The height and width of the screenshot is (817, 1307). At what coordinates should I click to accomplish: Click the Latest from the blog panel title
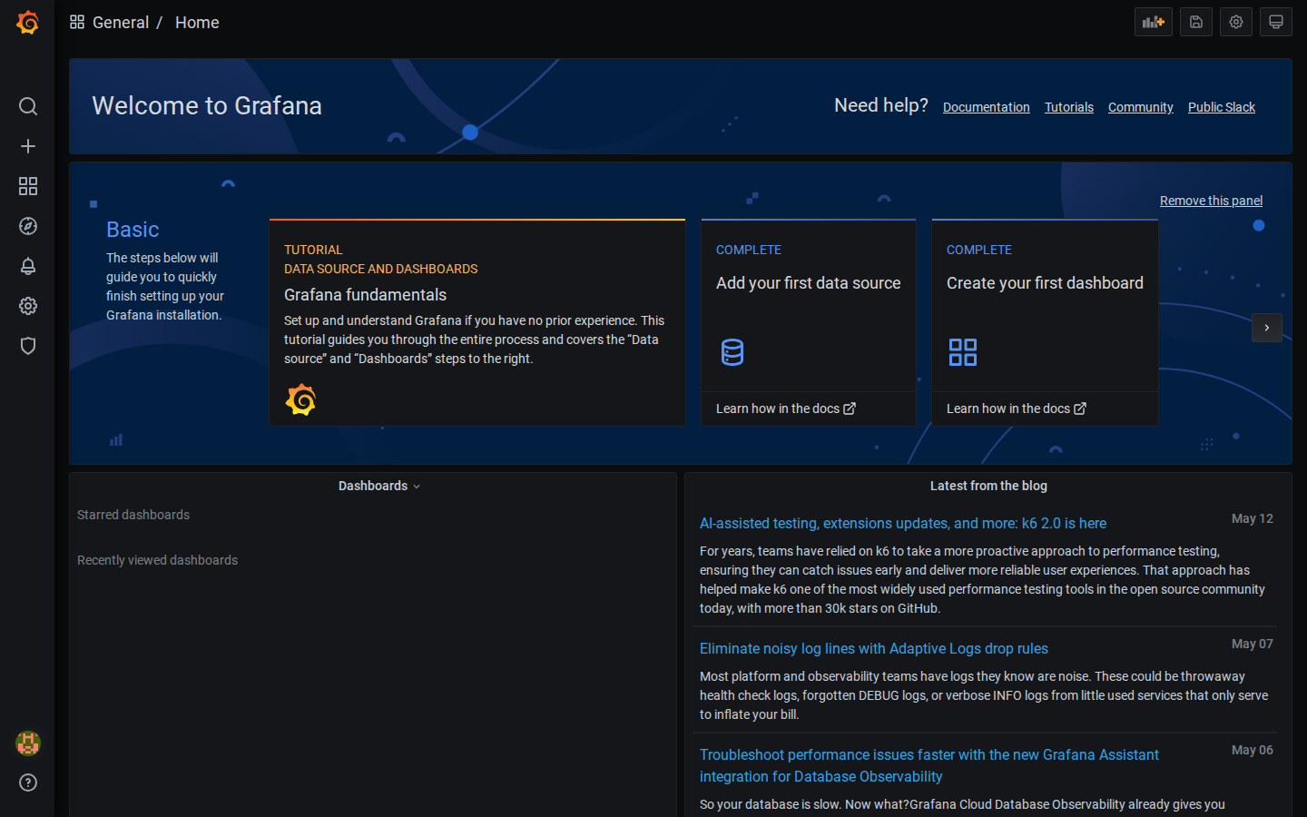pyautogui.click(x=988, y=486)
